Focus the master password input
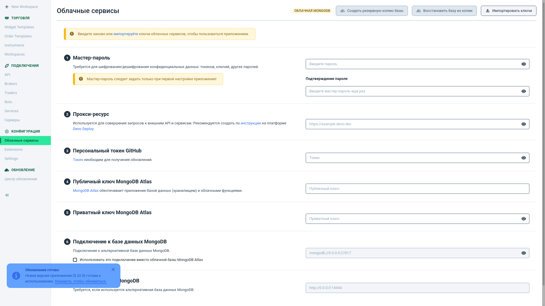The image size is (545, 306). 417,64
